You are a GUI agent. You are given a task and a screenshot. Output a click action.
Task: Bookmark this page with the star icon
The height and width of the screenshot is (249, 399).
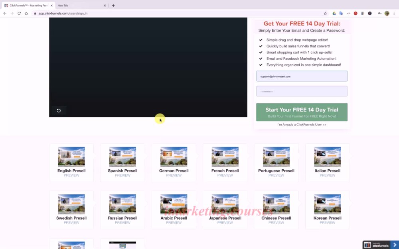[325, 13]
